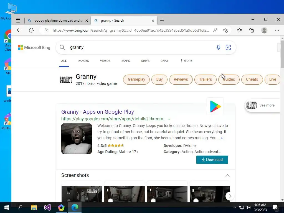Open the tab actions menu icon
The image size is (284, 213).
click(x=18, y=21)
